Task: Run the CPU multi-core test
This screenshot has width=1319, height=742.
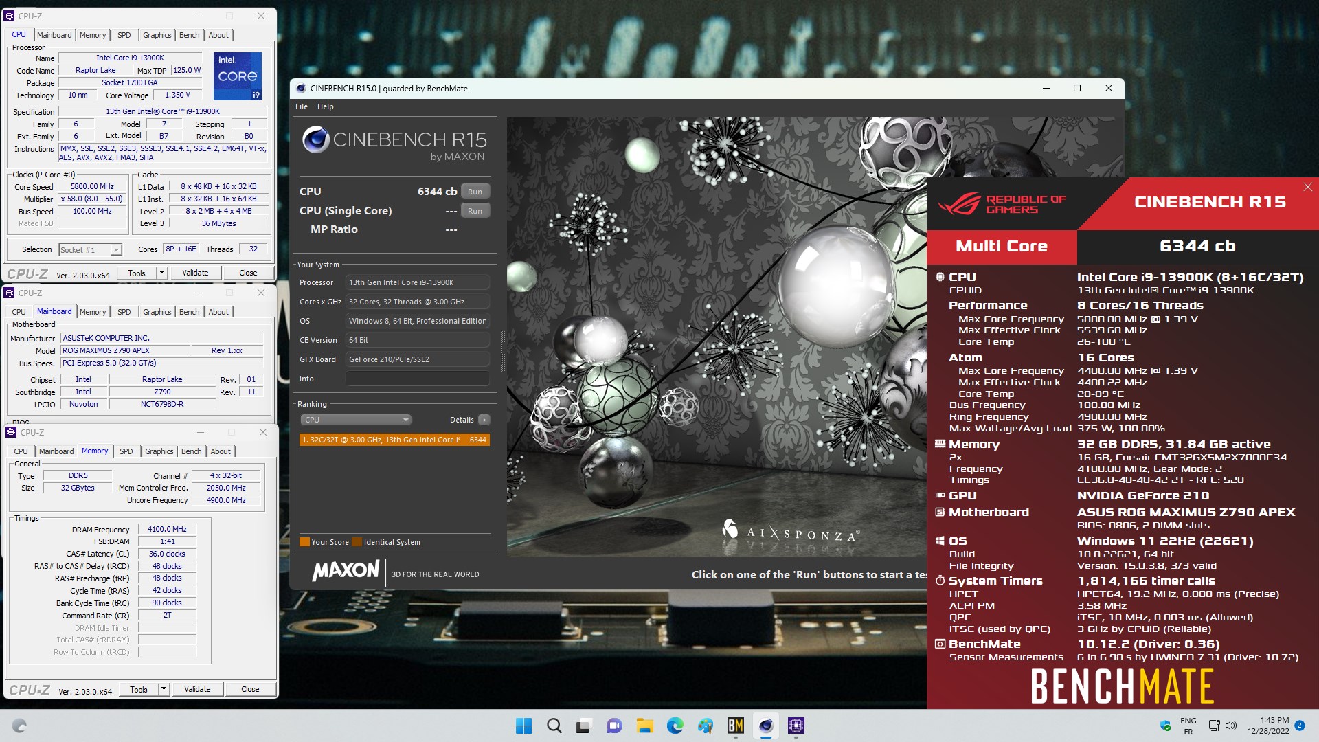Action: [x=475, y=192]
